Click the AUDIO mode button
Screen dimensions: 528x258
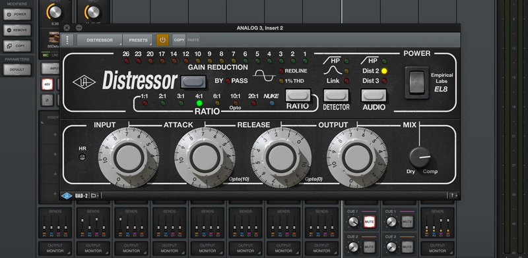point(374,95)
